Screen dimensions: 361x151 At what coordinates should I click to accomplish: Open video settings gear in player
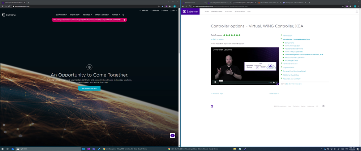[x=274, y=82]
